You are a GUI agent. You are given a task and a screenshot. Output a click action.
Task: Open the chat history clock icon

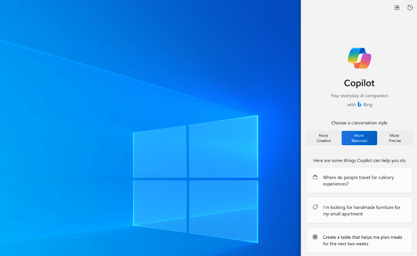[x=410, y=7]
